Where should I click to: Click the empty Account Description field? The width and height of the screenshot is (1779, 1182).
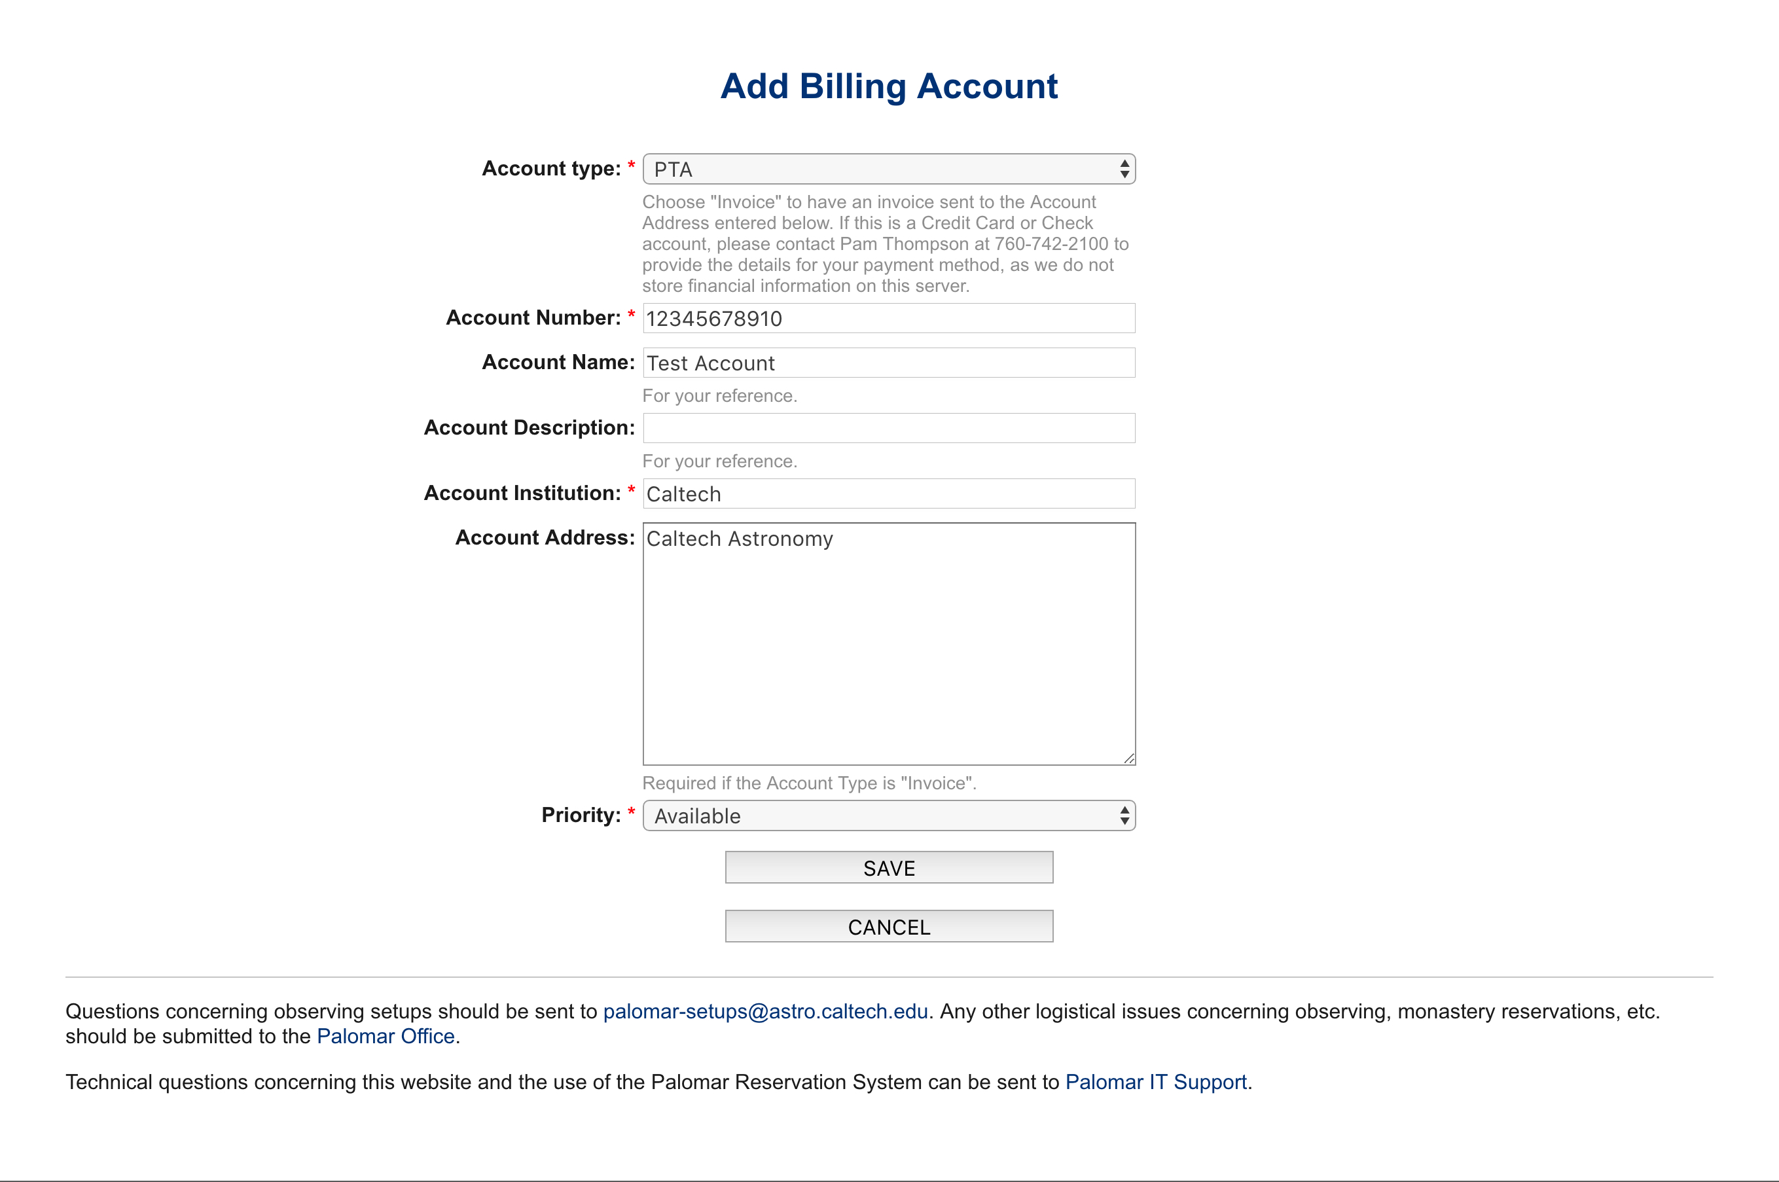click(888, 428)
